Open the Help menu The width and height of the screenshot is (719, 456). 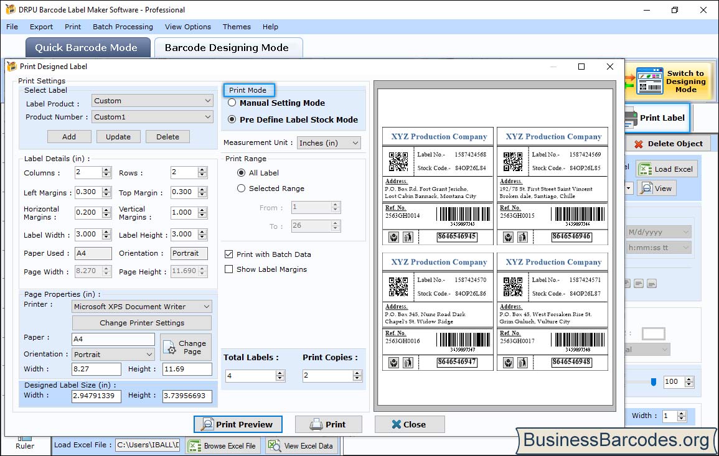pos(271,27)
